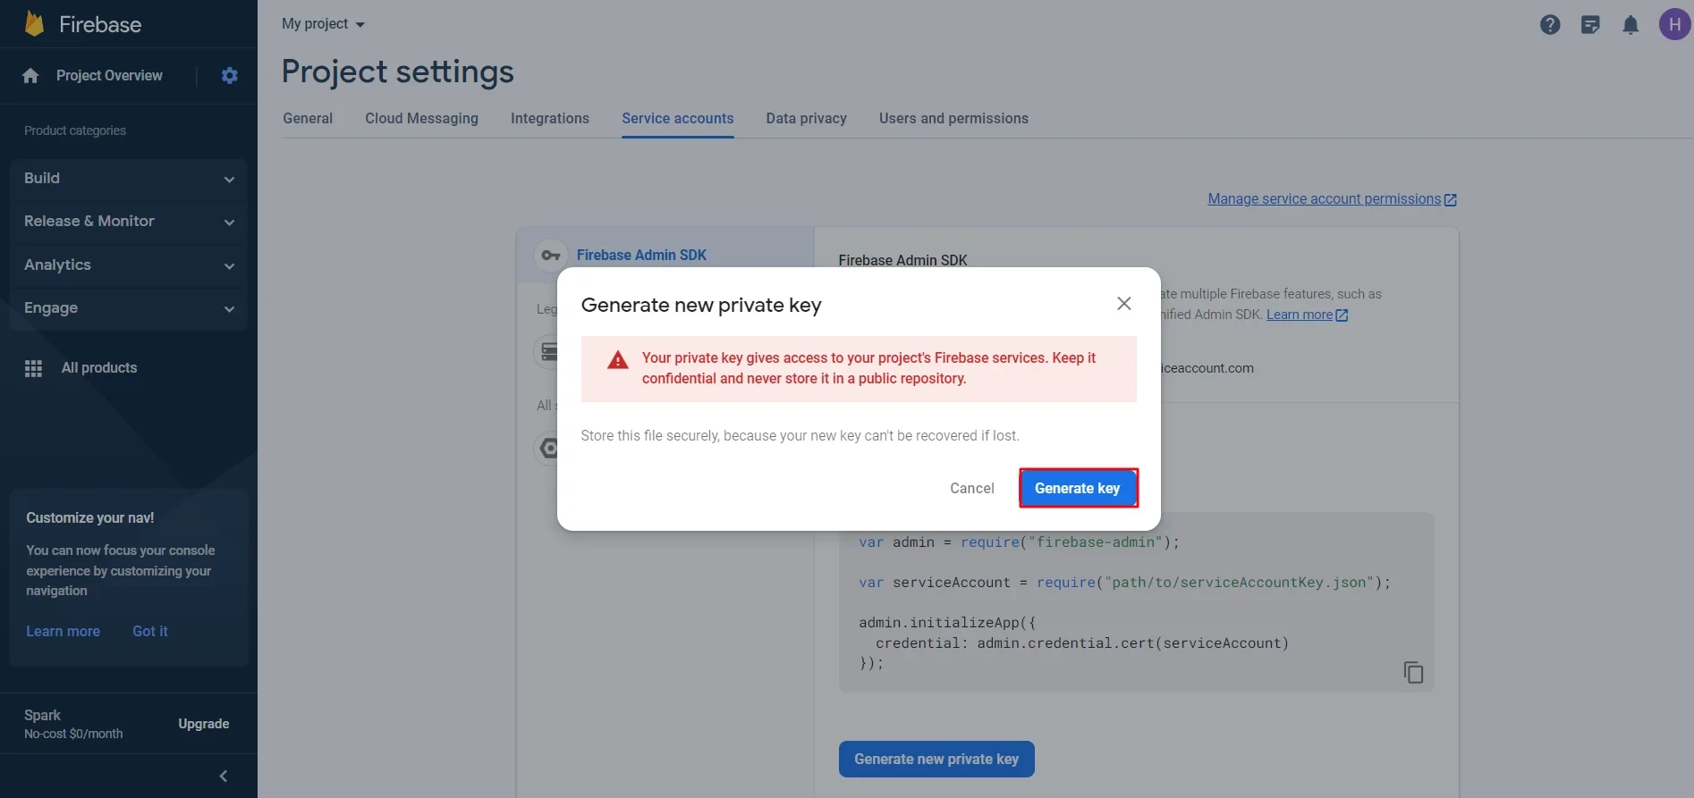Dismiss nav tip with Got it
1694x798 pixels.
pyautogui.click(x=150, y=631)
